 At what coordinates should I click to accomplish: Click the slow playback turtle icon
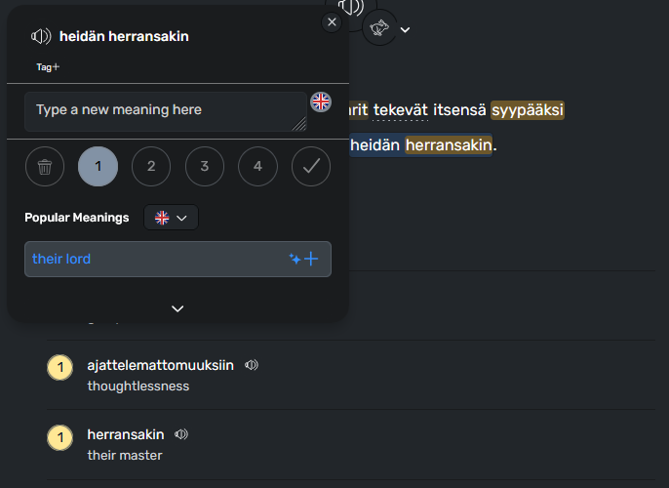(379, 28)
